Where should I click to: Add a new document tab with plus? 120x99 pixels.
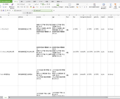pos(54,10)
